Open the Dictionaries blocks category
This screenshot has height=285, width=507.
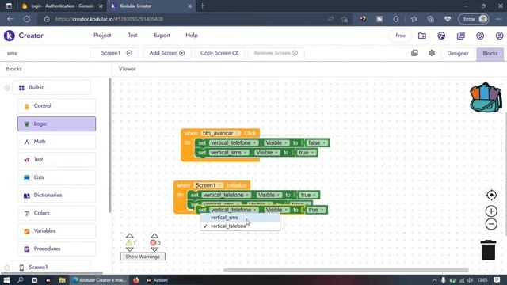click(x=56, y=196)
